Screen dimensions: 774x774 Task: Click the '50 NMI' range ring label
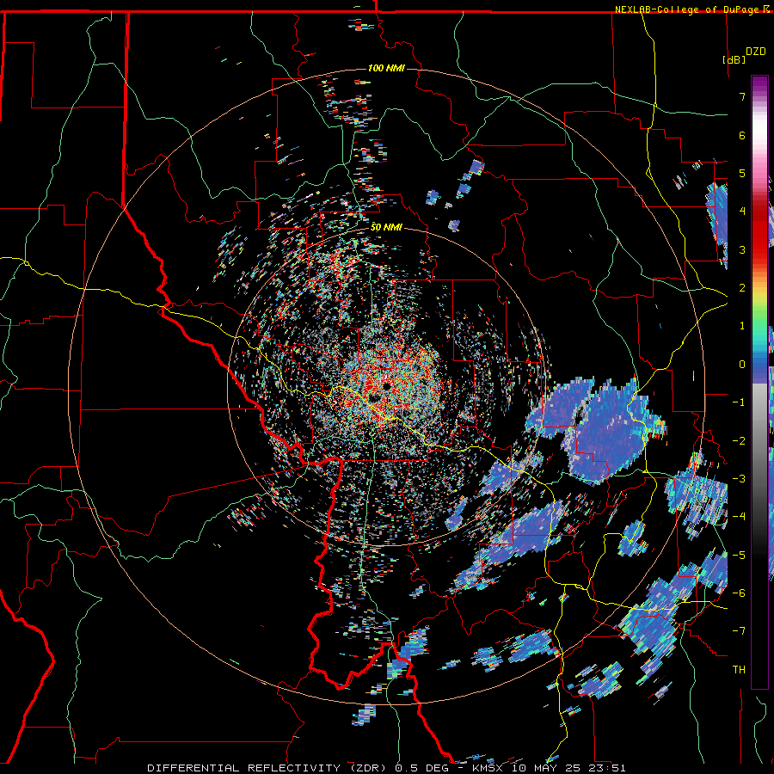386,227
